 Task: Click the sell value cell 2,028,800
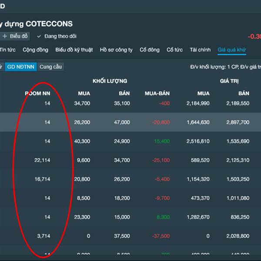tap(238, 236)
